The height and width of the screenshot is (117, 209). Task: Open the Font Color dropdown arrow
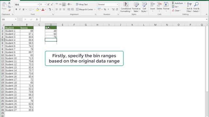46,9
